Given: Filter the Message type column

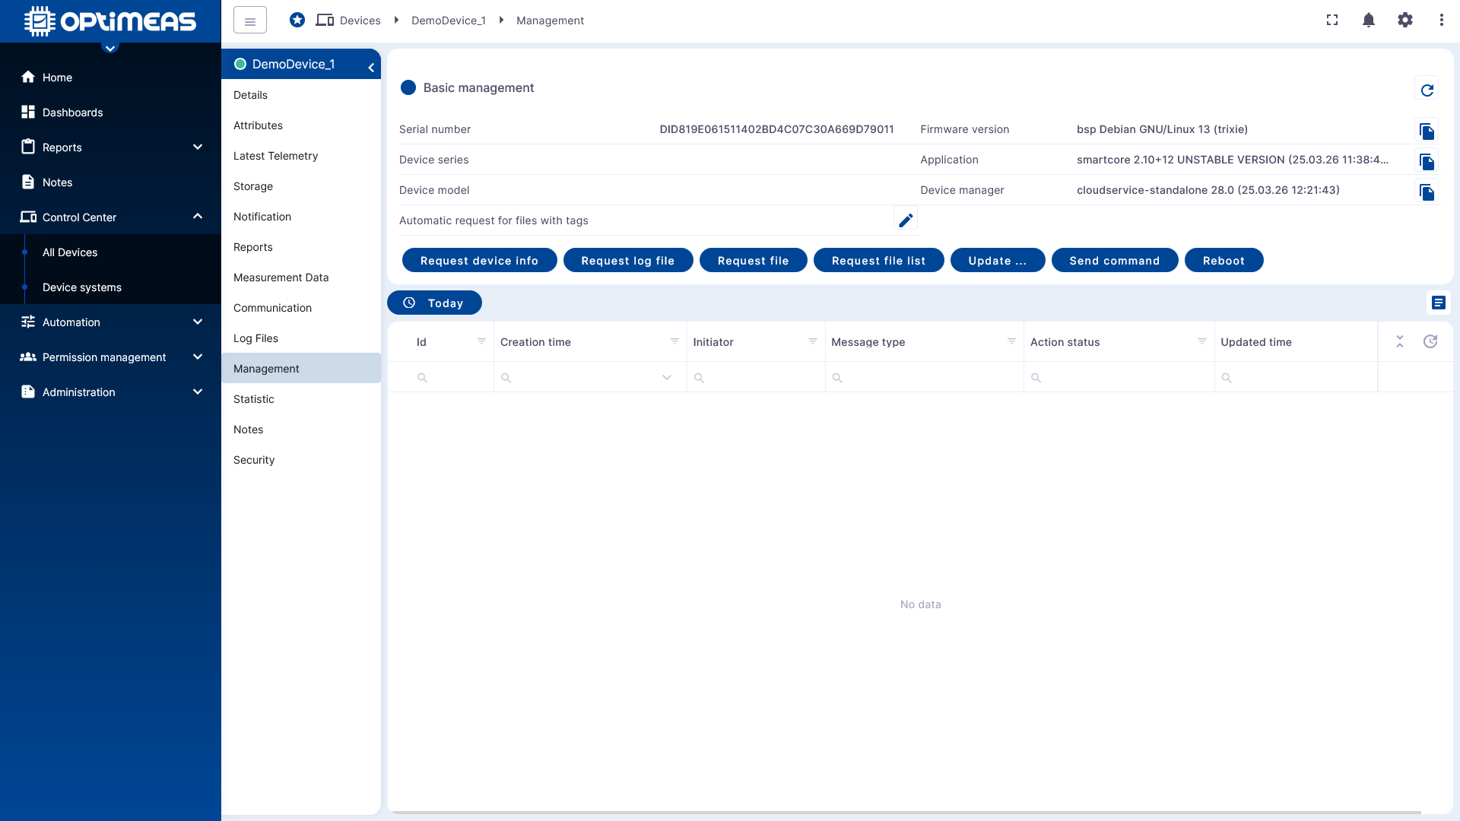Looking at the screenshot, I should pyautogui.click(x=1012, y=341).
